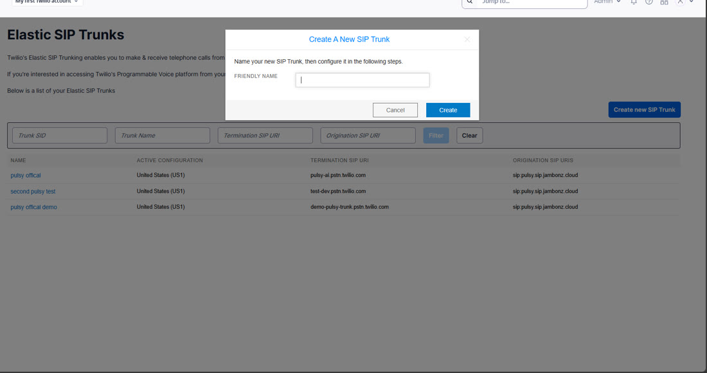The image size is (707, 373).
Task: Click the ORIGINATION SIP URIS column header
Action: 543,160
